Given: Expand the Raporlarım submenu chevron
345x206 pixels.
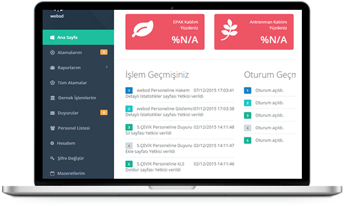Looking at the screenshot, I should pos(106,67).
